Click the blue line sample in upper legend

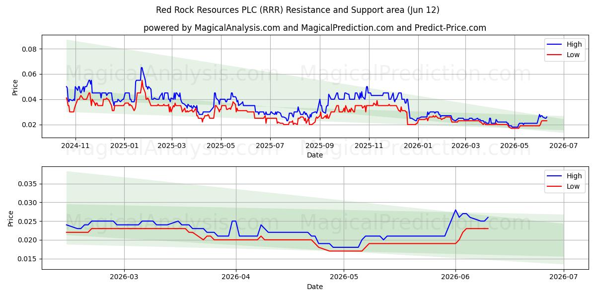(x=555, y=45)
